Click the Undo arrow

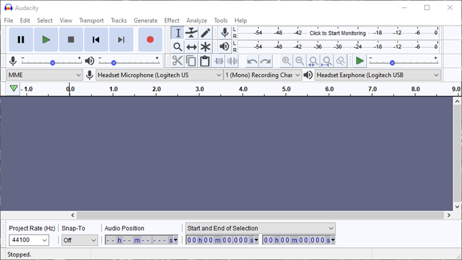coord(252,61)
